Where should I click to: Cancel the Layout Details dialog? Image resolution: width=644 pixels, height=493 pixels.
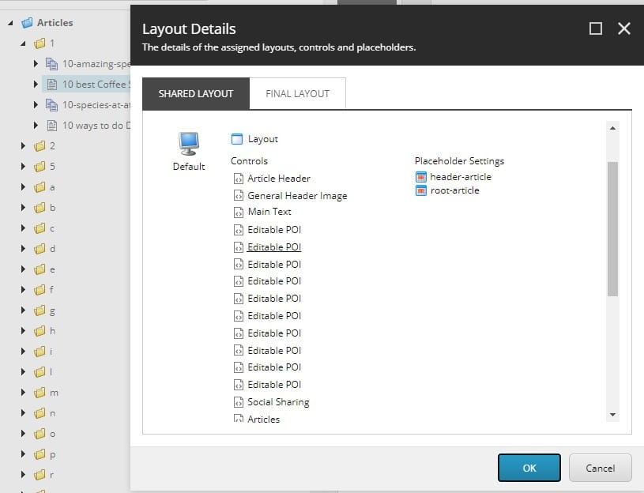pos(600,468)
